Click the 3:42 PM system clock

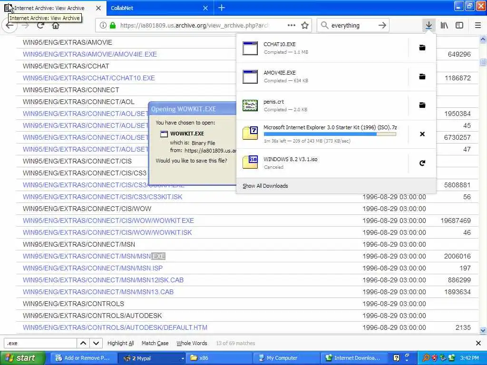point(469,358)
